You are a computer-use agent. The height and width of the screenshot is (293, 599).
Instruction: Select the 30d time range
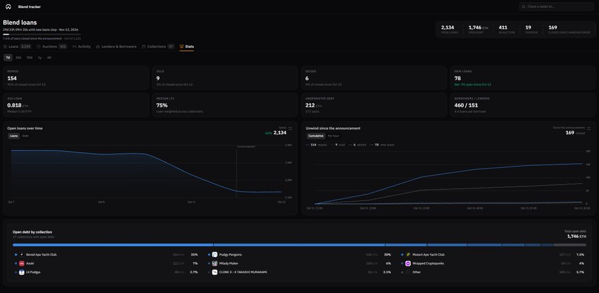[x=19, y=58]
